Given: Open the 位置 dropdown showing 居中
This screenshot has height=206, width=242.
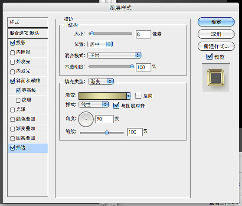Looking at the screenshot, I should point(100,44).
